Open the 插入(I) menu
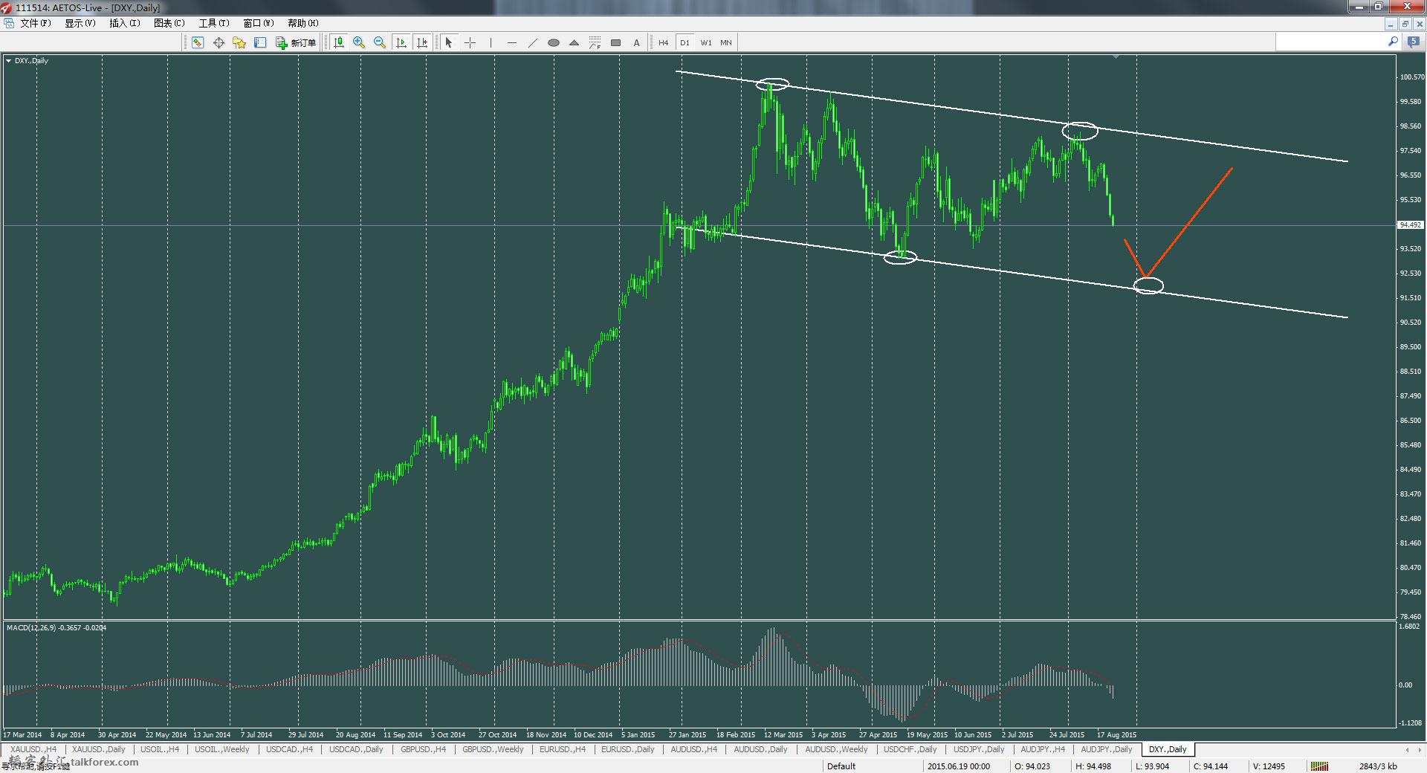The height and width of the screenshot is (773, 1427). [124, 23]
